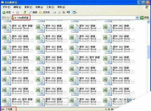
Task: Click the green Back arrow icon
Action: (x=4, y=12)
